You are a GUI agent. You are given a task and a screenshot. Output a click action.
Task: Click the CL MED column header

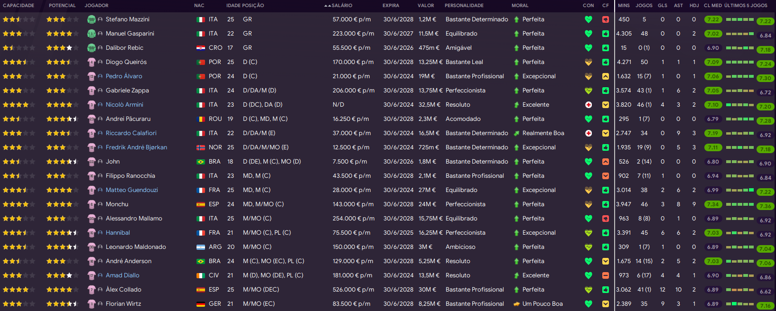coord(713,6)
